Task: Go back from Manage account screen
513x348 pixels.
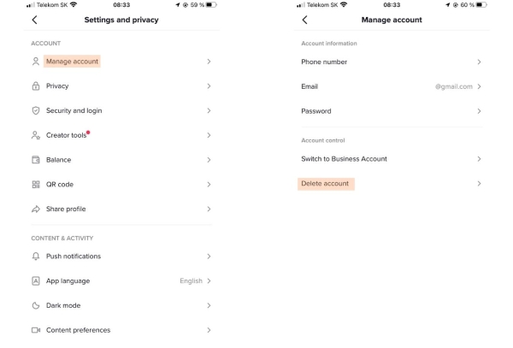Action: (x=304, y=20)
